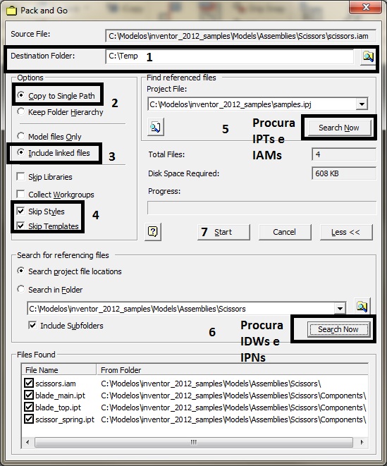Browse for the Destination Folder
This screenshot has width=387, height=466.
pyautogui.click(x=368, y=56)
